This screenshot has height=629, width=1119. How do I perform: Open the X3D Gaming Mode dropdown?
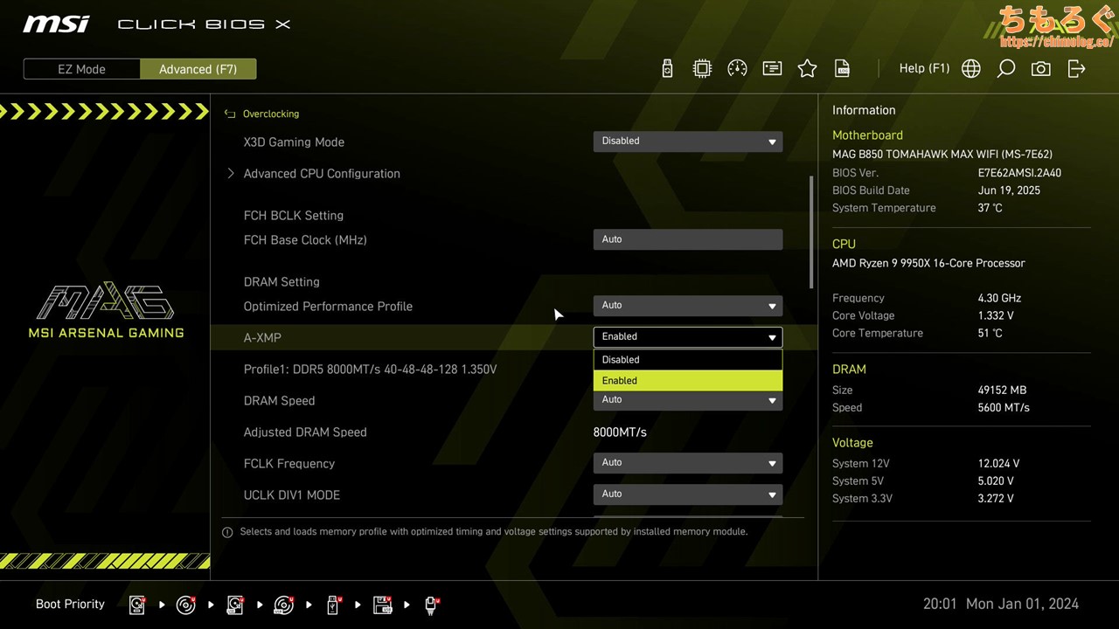coord(687,142)
